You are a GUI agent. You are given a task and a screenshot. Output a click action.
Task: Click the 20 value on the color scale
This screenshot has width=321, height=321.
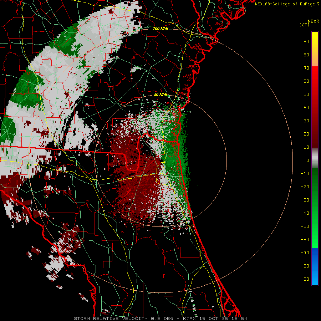pyautogui.click(x=306, y=134)
